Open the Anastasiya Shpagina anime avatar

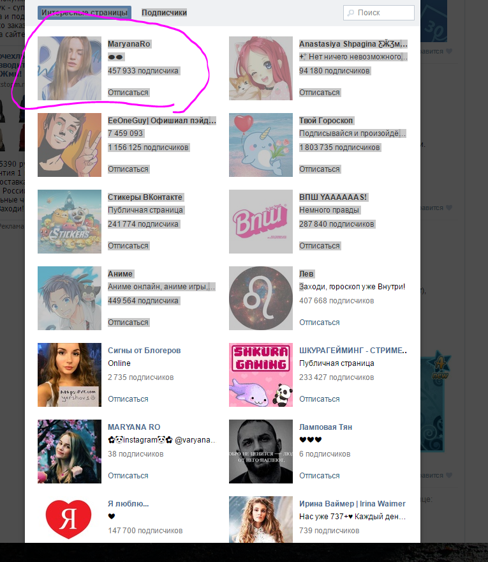pyautogui.click(x=261, y=68)
